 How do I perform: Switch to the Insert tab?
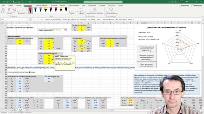pyautogui.click(x=19, y=5)
